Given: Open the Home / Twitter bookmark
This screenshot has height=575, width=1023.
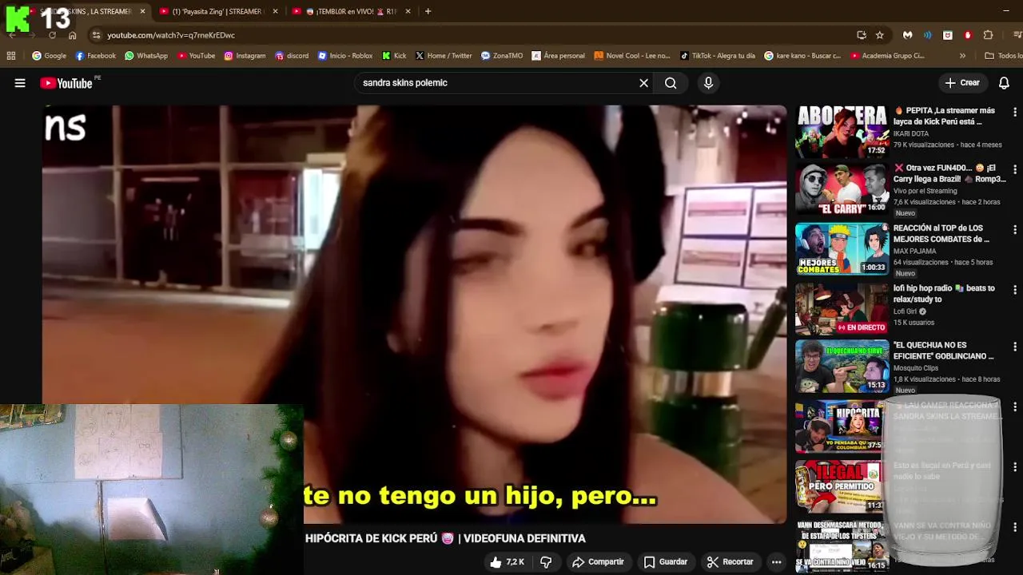Looking at the screenshot, I should coord(444,56).
